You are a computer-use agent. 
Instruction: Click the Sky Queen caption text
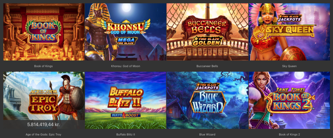(x=289, y=66)
